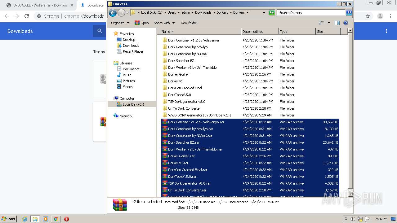This screenshot has height=223, width=397.
Task: Toggle the preview pane icon
Action: (x=337, y=23)
